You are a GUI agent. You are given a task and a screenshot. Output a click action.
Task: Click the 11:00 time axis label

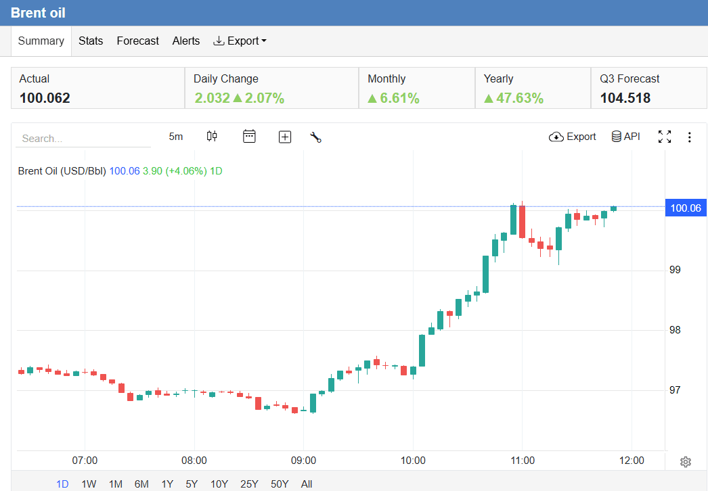523,461
